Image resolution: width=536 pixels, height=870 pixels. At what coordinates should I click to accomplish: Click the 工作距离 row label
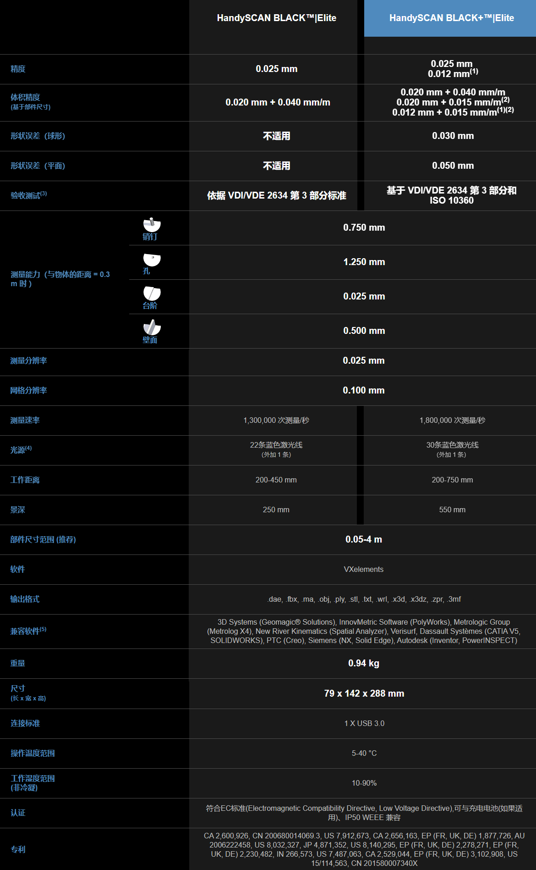click(25, 480)
